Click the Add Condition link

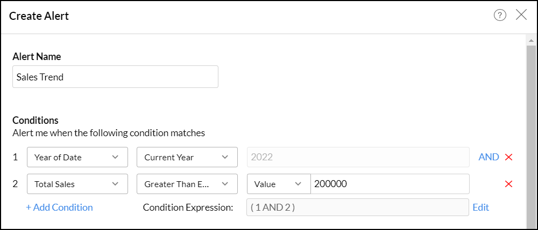click(x=59, y=207)
